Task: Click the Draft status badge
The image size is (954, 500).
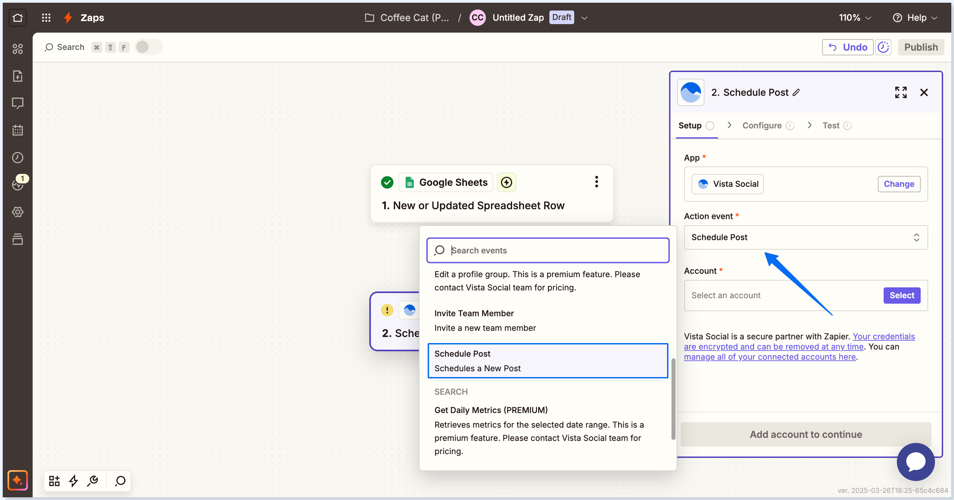Action: (561, 17)
